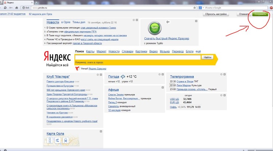
Task: Click the 'Веб' security badge in address bar
Action: pyautogui.click(x=26, y=8)
